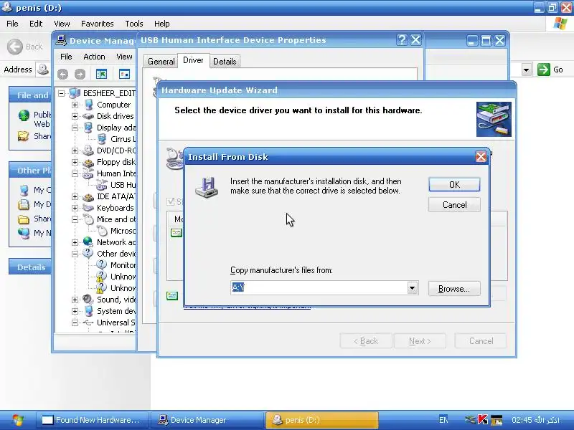Screen dimensions: 574x430
Task: Open Help menu in Explorer window
Action: pos(162,24)
